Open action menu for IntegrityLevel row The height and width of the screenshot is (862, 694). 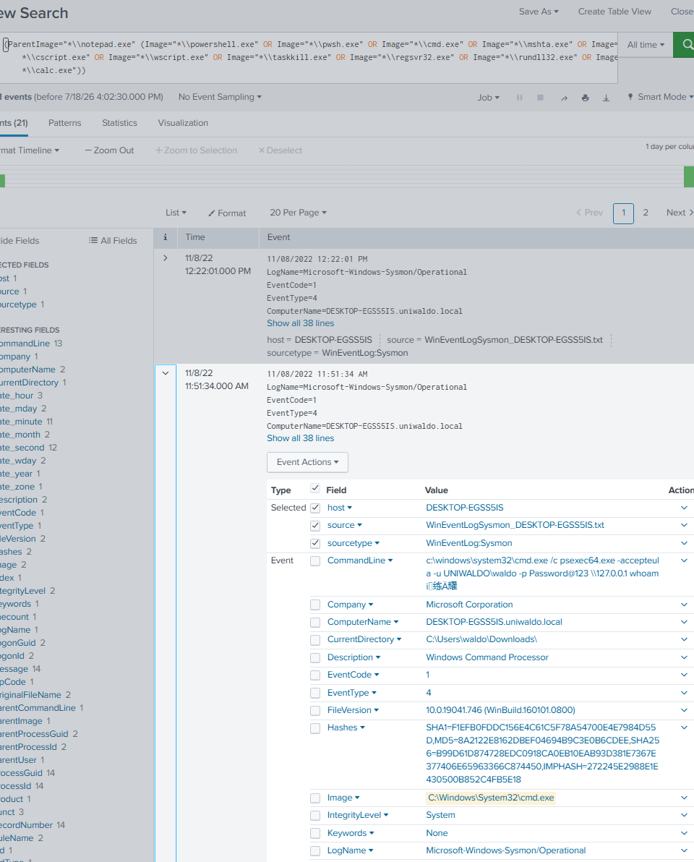click(x=684, y=815)
